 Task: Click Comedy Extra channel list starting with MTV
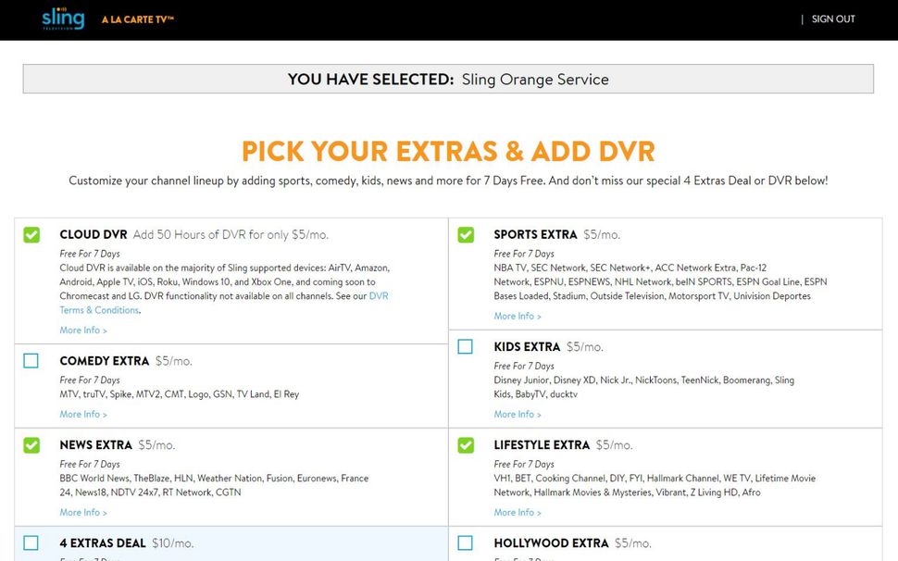tap(180, 394)
